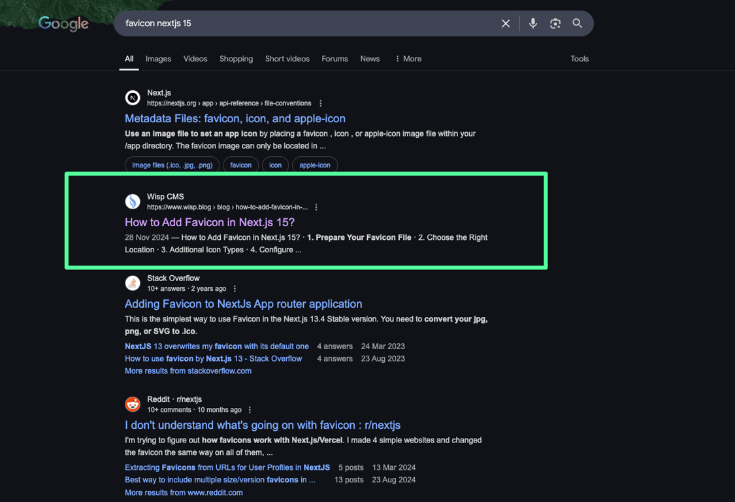Click the Reddit site favicon
Screen dimensions: 735x502
coord(133,404)
